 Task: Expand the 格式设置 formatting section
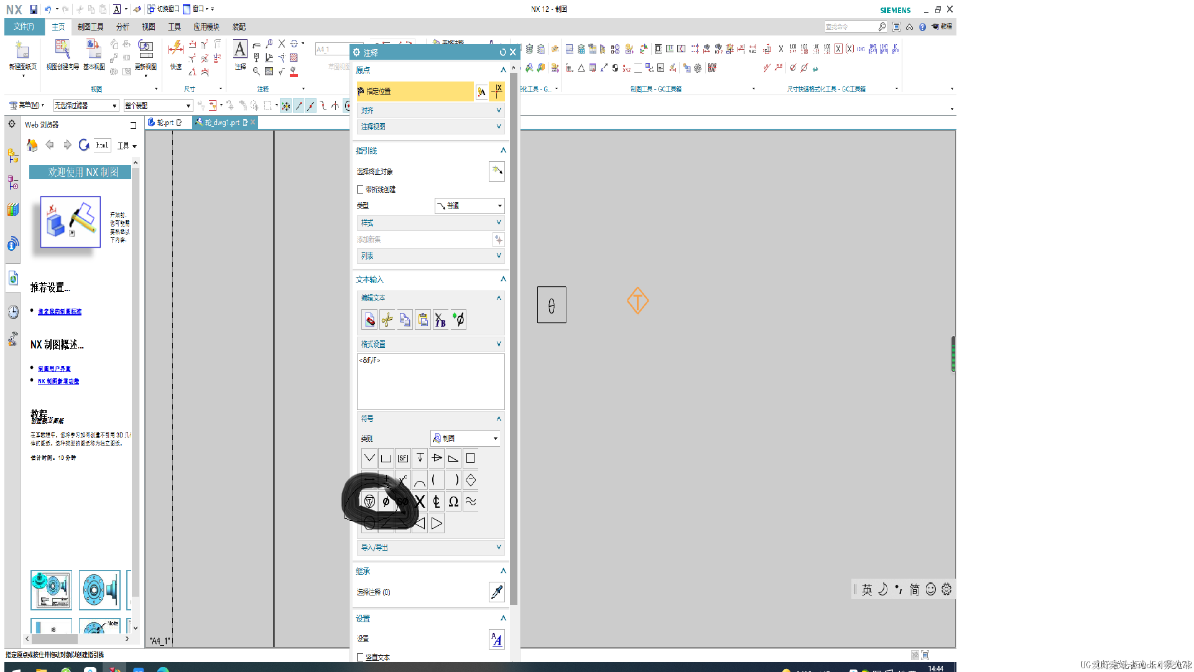430,344
